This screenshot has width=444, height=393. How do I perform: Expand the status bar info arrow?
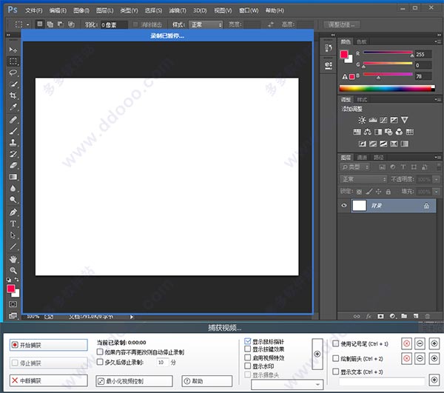pos(132,317)
